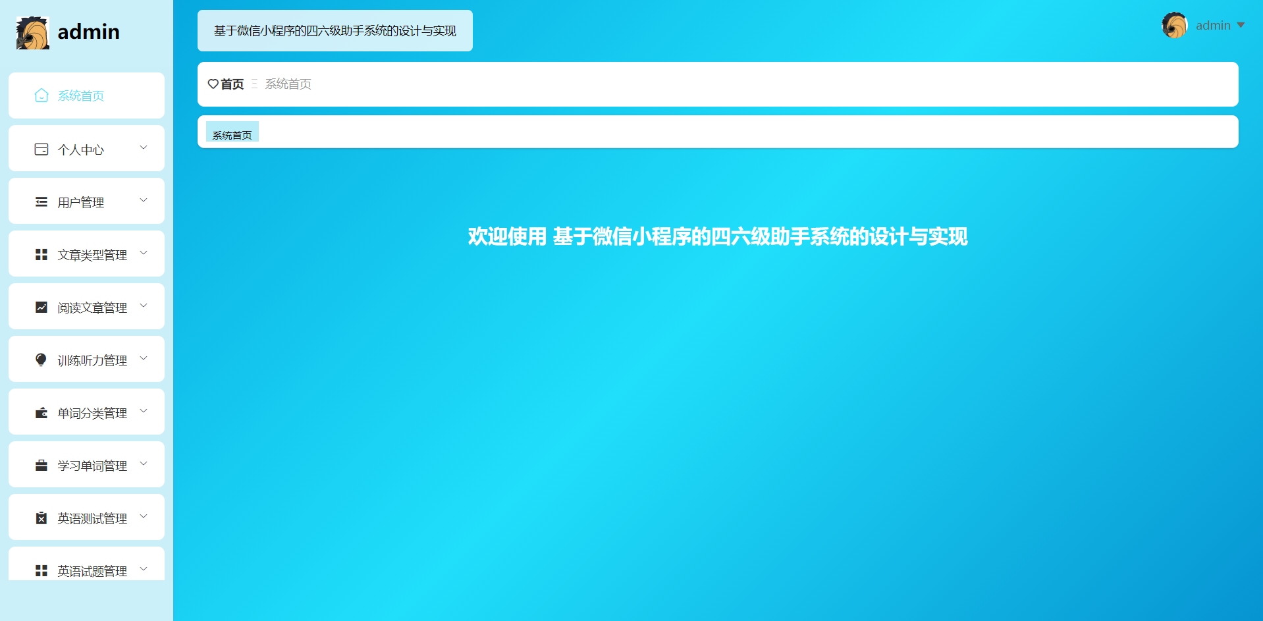This screenshot has height=621, width=1263.
Task: Click the clipboard icon beside 英语测试管理
Action: [x=41, y=518]
